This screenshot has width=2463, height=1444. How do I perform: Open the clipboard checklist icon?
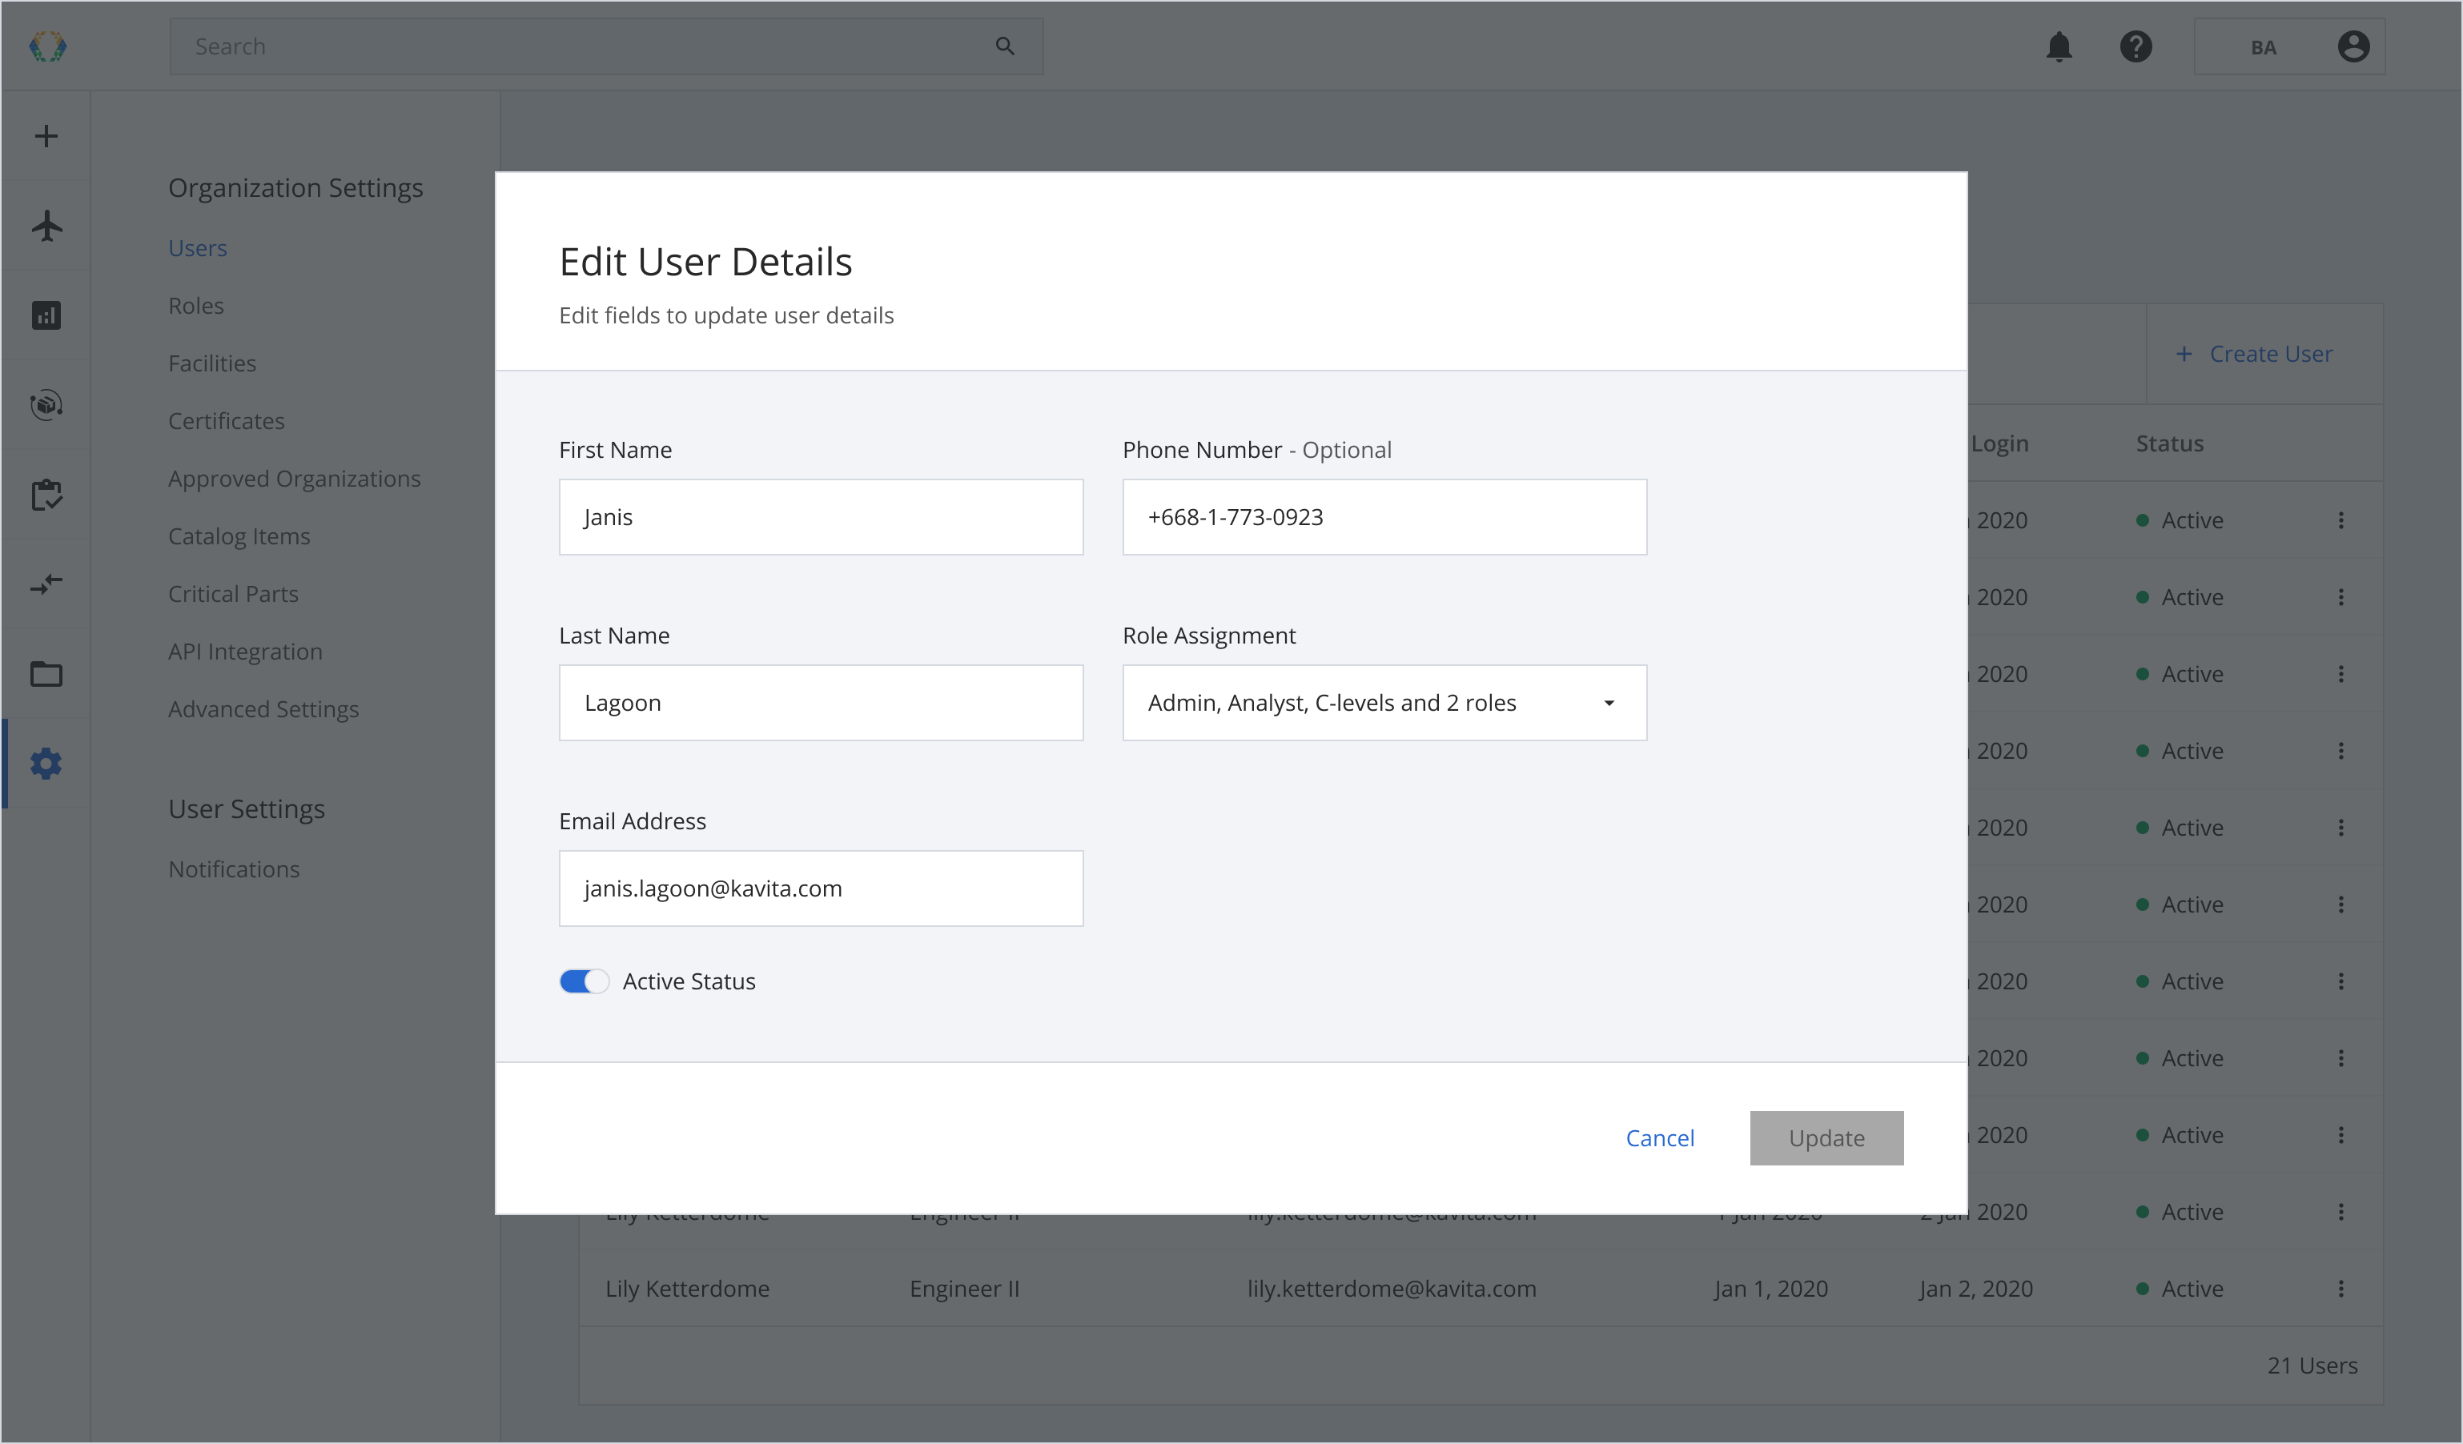(x=46, y=495)
